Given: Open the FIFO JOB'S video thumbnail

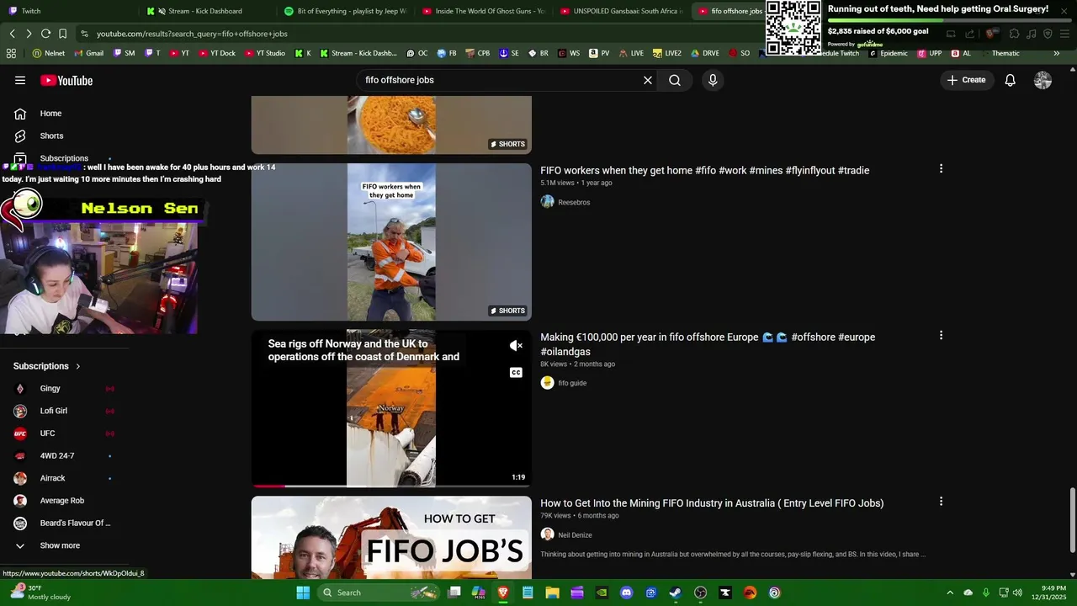Looking at the screenshot, I should tap(391, 537).
